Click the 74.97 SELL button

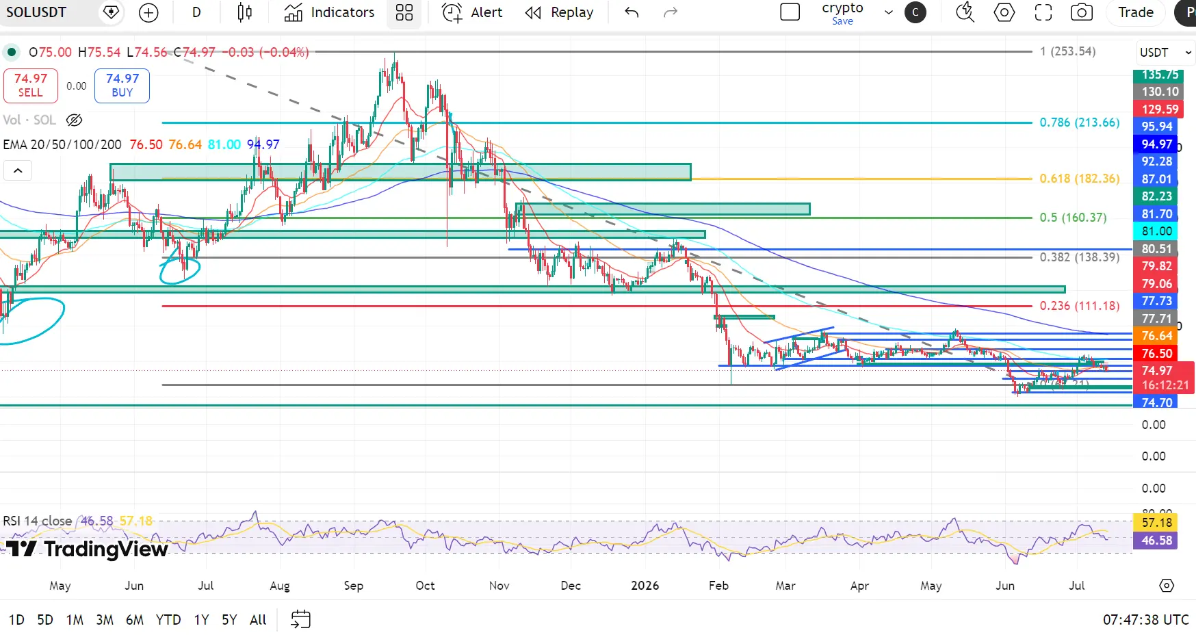[31, 86]
